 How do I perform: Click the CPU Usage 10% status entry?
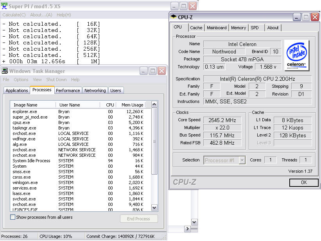(56, 236)
